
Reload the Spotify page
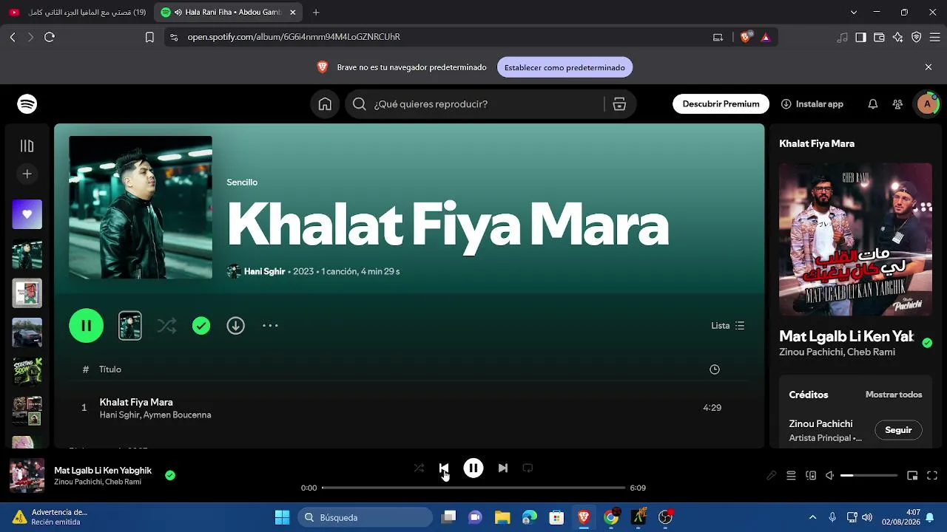(50, 37)
